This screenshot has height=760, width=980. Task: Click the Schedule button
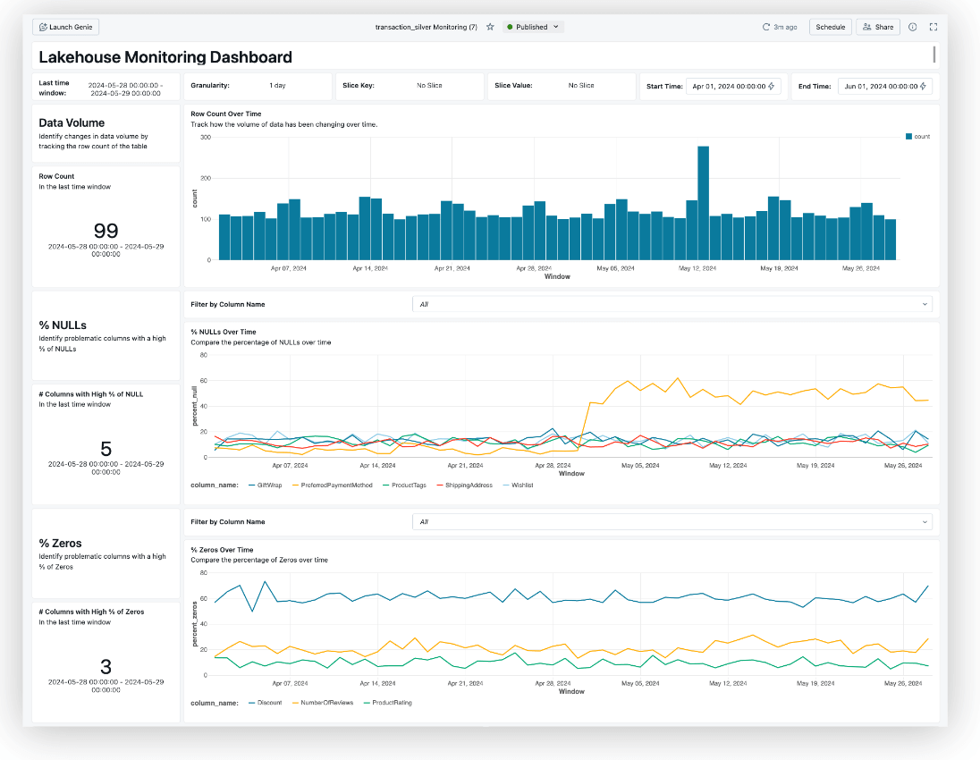tap(830, 27)
